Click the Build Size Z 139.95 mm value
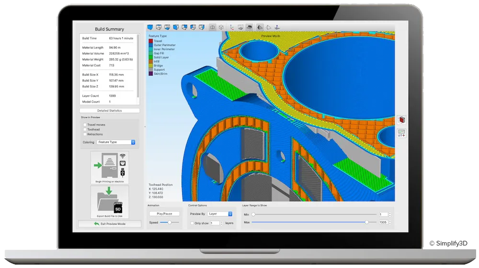The image size is (479, 268). pos(117,86)
